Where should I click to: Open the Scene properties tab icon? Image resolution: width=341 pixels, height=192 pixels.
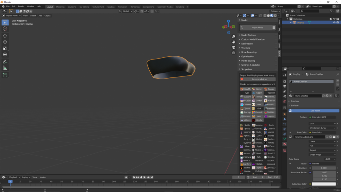point(285,97)
